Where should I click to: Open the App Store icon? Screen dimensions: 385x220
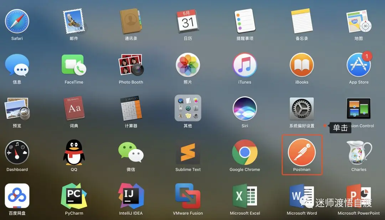(x=359, y=65)
